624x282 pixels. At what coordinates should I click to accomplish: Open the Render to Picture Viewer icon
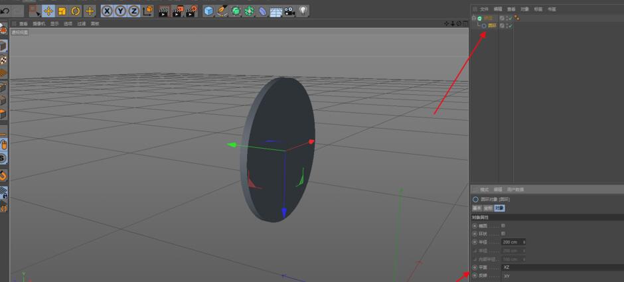177,11
